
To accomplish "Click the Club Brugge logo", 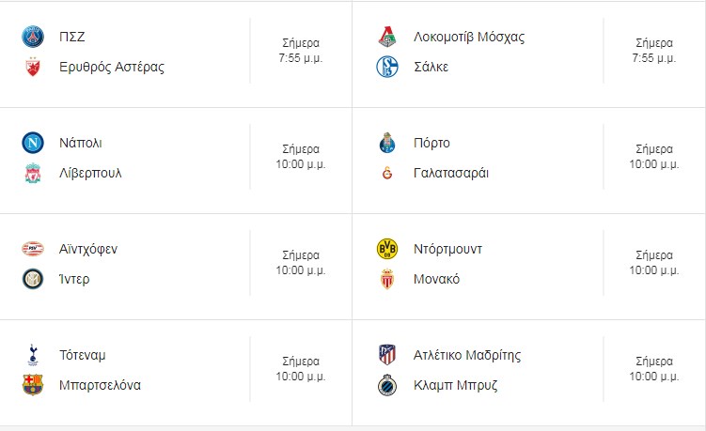I will [387, 385].
